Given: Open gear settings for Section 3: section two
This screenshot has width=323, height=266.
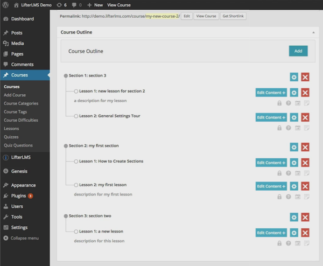Looking at the screenshot, I should [x=294, y=218].
